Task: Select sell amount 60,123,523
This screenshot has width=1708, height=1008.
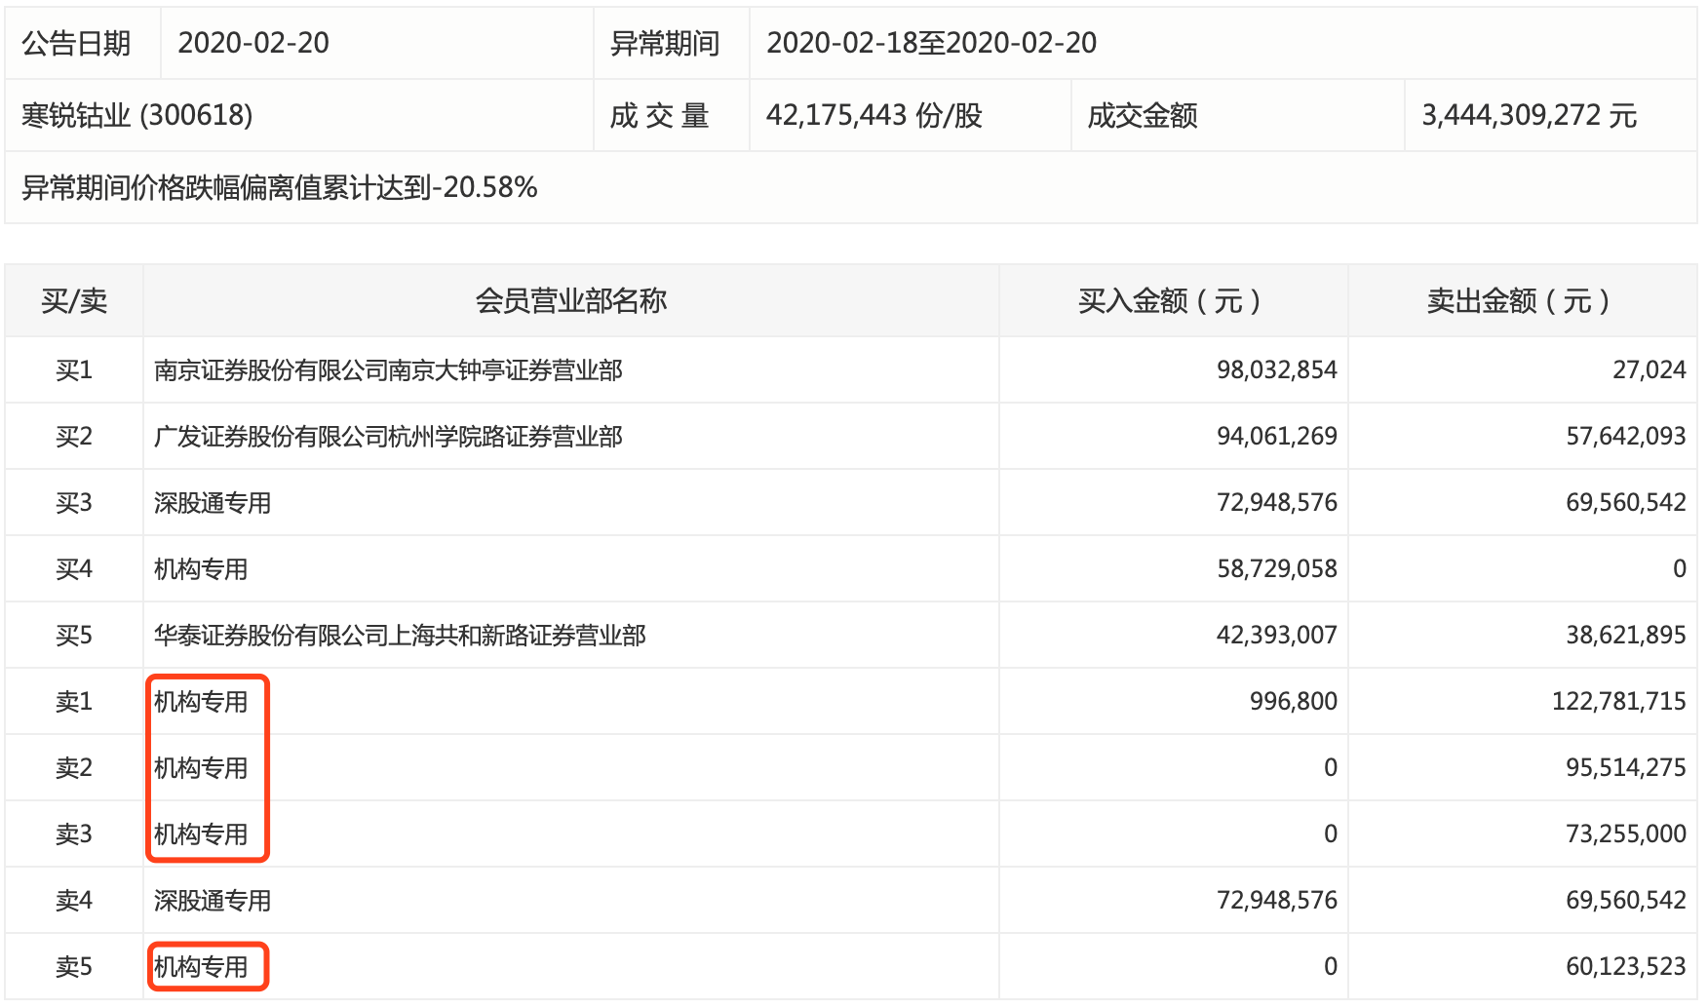Action: point(1626,966)
